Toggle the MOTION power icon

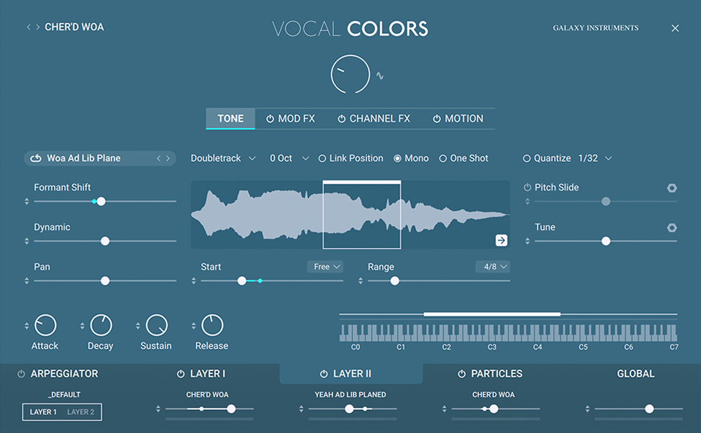pos(435,118)
